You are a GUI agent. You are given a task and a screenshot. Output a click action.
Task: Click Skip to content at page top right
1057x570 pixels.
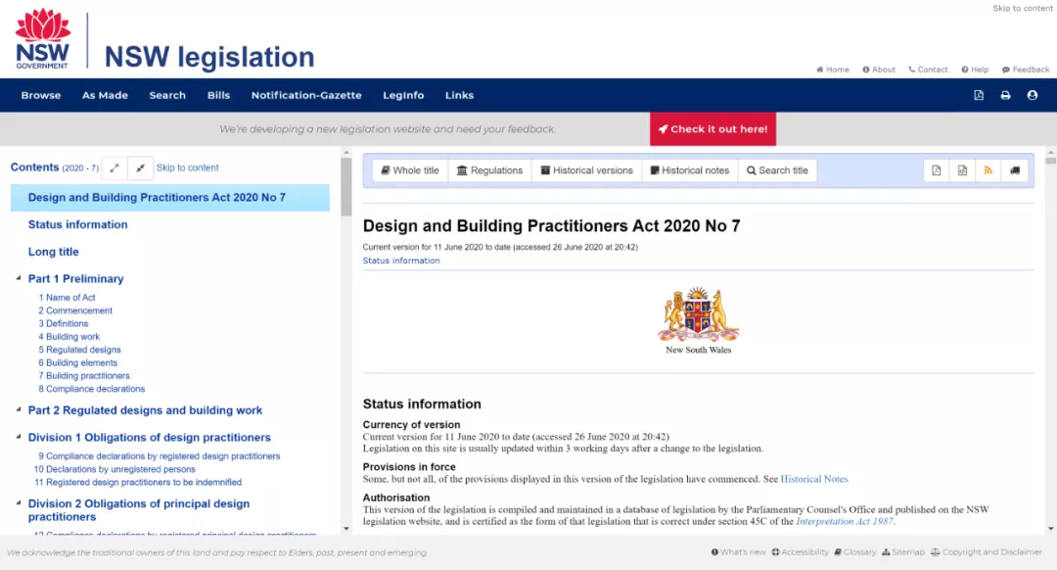1023,8
